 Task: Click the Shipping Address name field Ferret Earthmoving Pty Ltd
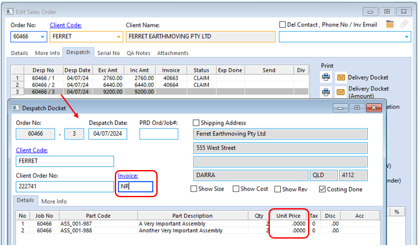pyautogui.click(x=280, y=134)
